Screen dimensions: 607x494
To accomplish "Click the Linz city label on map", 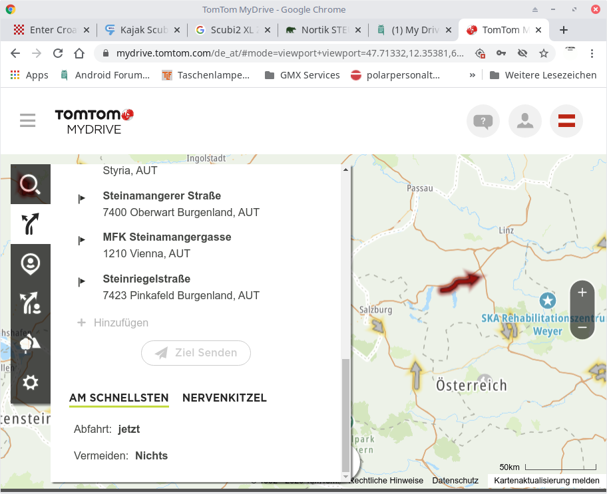I will point(506,230).
